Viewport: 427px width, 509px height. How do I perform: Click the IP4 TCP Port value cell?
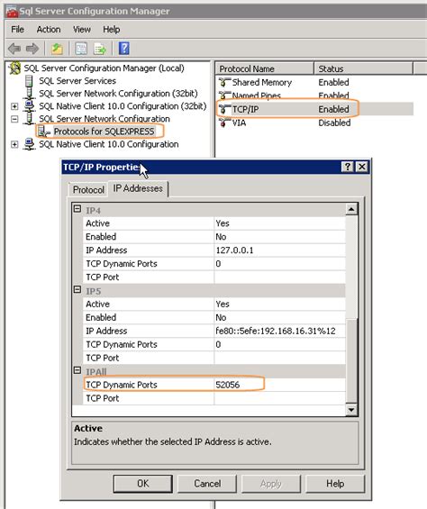pyautogui.click(x=279, y=277)
